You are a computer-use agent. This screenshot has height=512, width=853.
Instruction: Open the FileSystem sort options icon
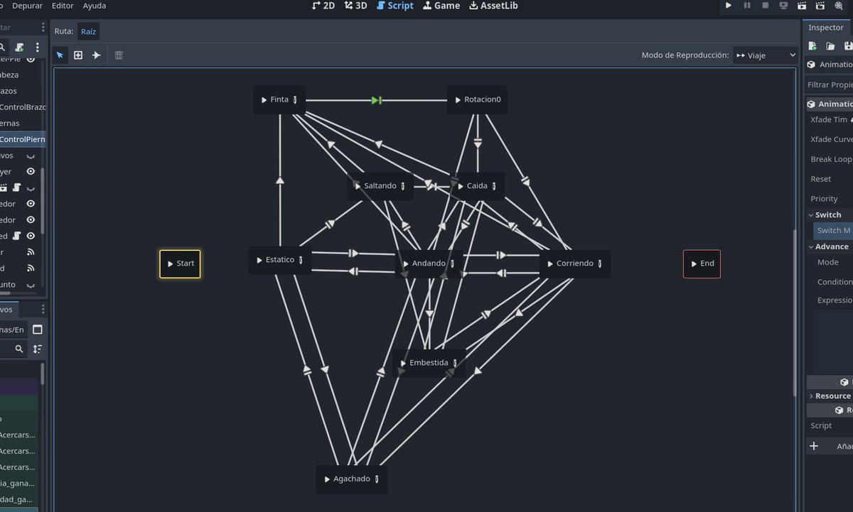click(x=38, y=349)
